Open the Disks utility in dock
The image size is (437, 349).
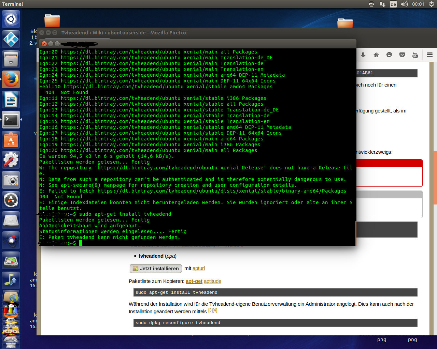11,220
